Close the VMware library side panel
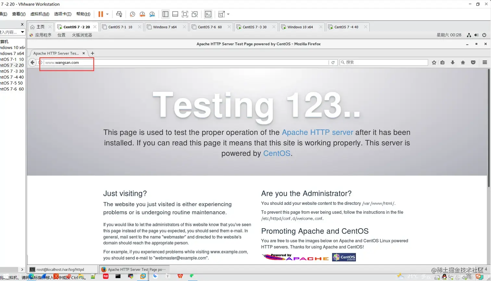Image resolution: width=491 pixels, height=281 pixels. point(22,24)
